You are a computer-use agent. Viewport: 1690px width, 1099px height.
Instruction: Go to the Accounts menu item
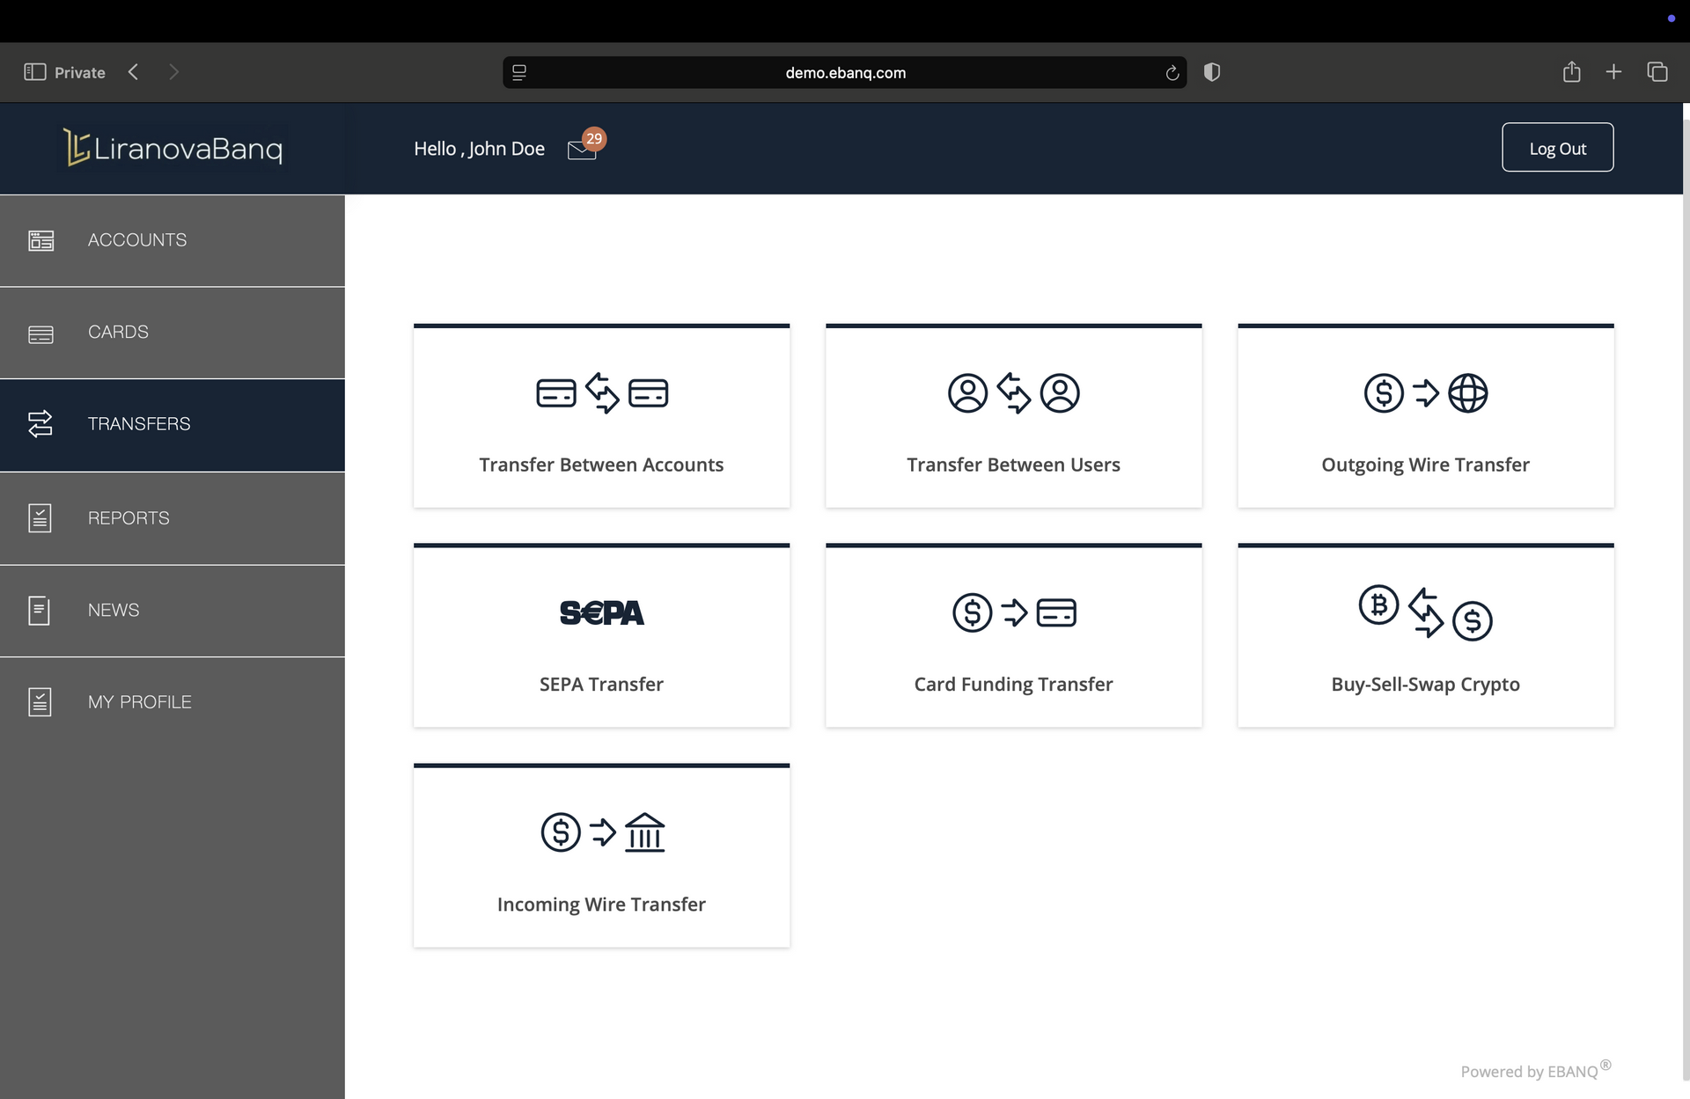137,240
